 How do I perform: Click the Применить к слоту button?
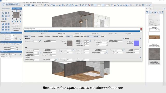point(113,34)
